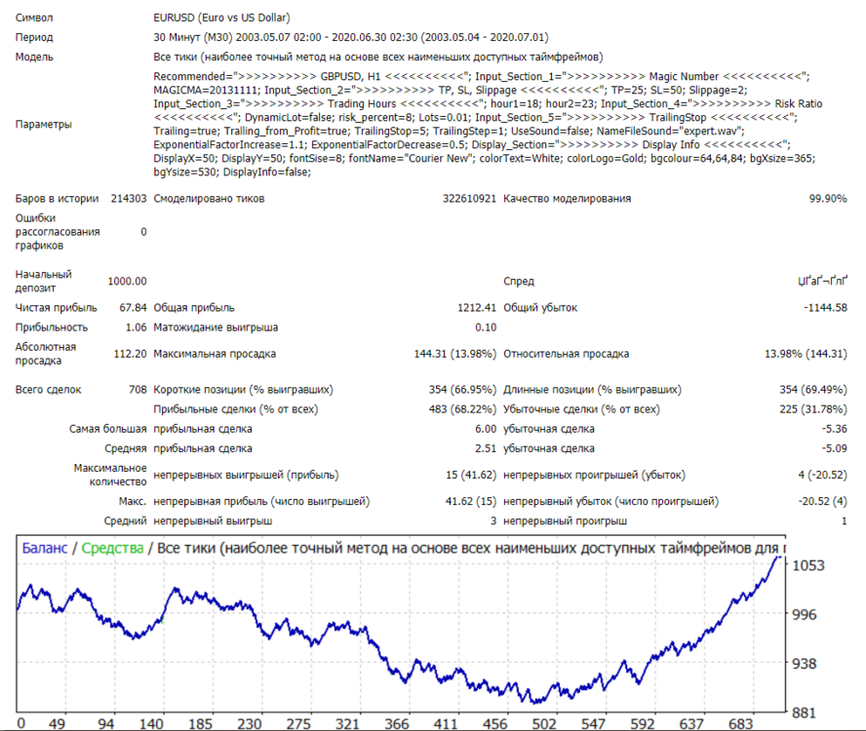
Task: Select the relative drawdown value '13.98% (144.31)'
Action: click(806, 354)
